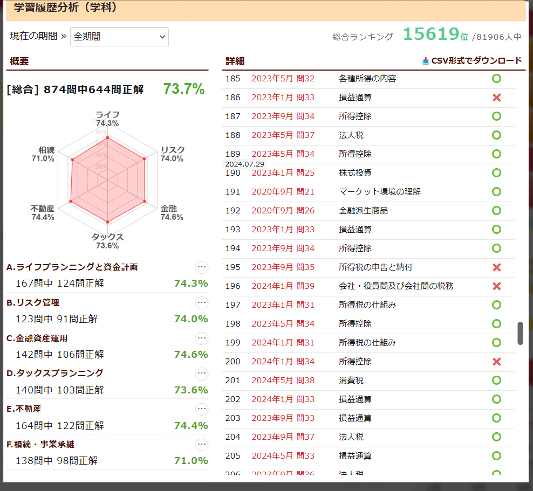Open row 195 link 2023年9月 問35
This screenshot has height=491, width=533.
pos(283,267)
